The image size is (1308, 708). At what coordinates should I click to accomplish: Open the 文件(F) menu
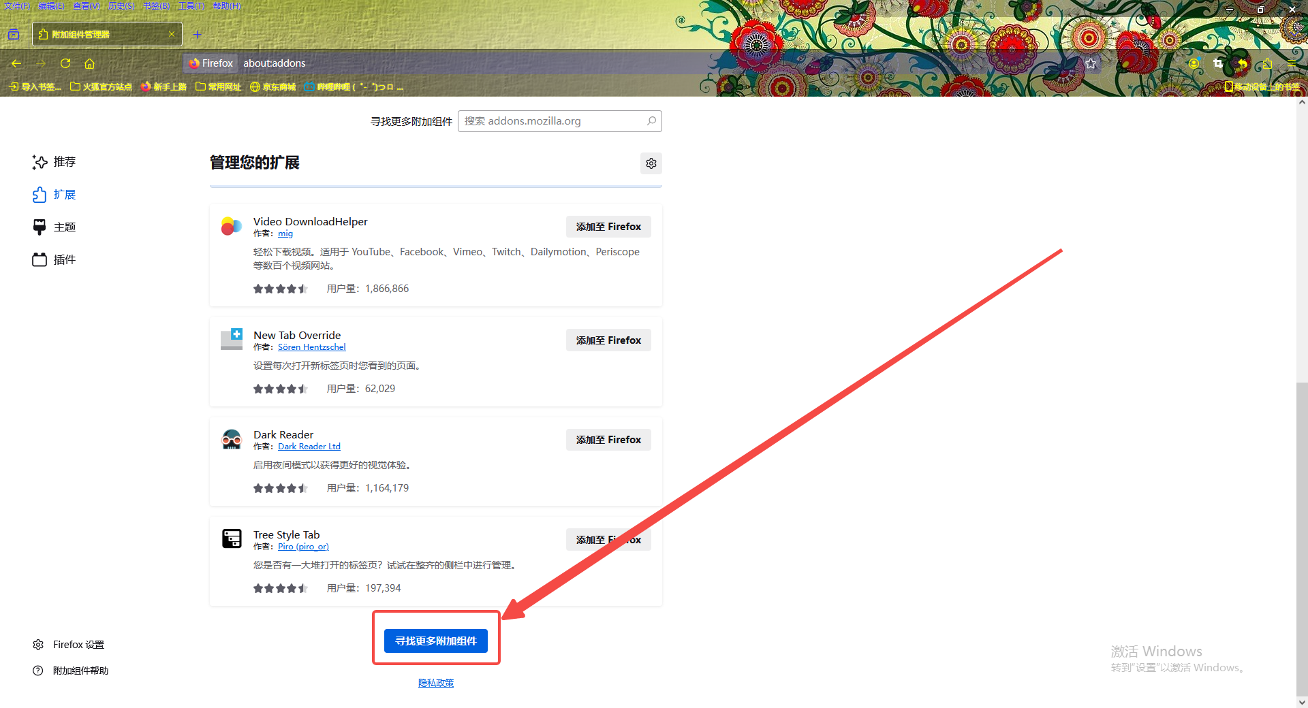[x=17, y=6]
